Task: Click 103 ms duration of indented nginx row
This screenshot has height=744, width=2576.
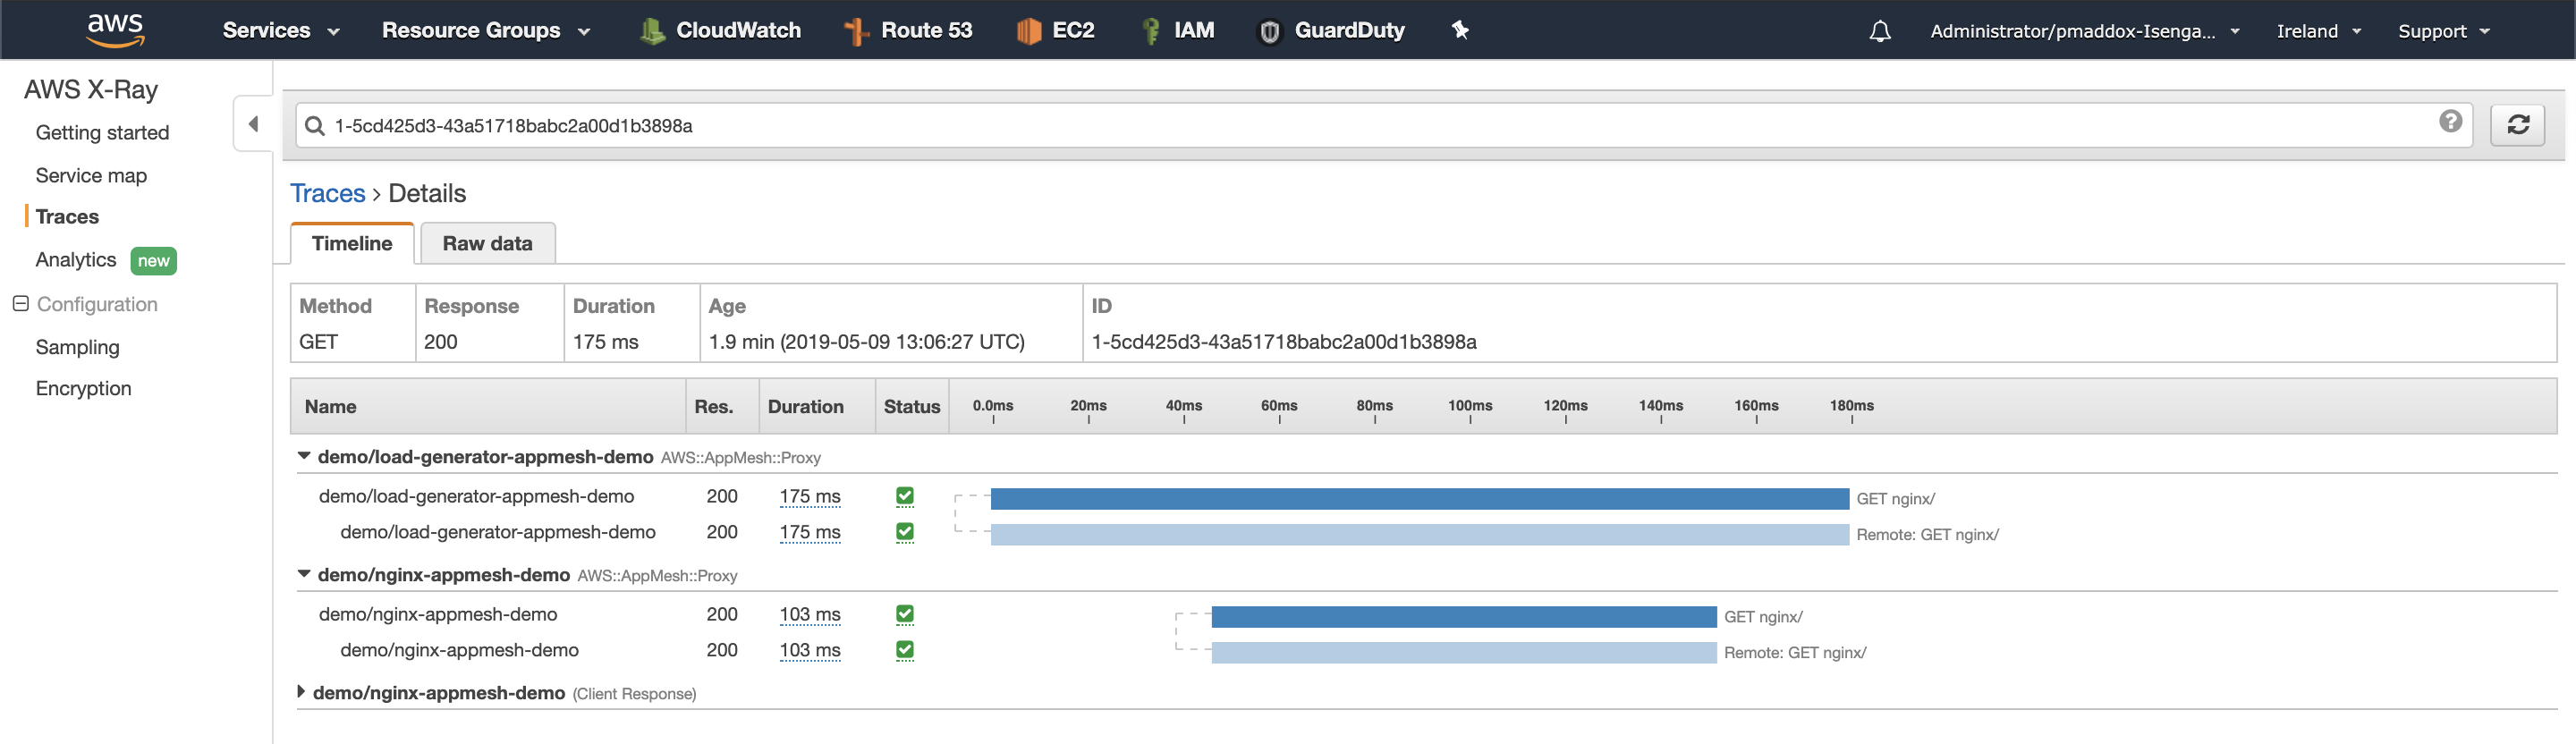Action: coord(810,650)
